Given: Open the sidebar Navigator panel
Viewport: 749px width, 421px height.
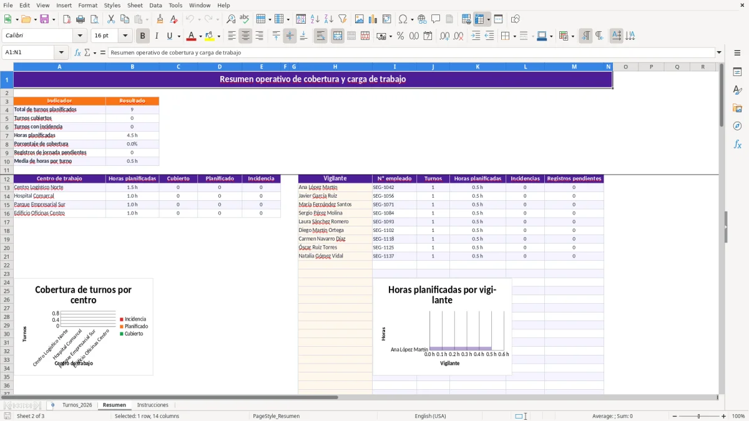Looking at the screenshot, I should [737, 126].
